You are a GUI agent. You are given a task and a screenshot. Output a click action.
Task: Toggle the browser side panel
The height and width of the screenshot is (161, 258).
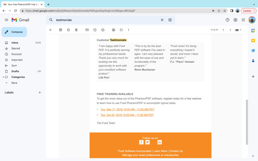(x=232, y=11)
